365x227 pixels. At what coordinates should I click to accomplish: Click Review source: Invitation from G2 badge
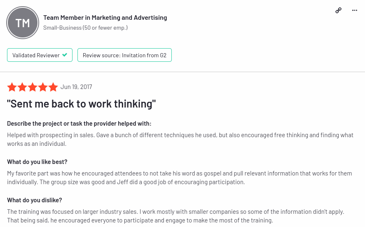pyautogui.click(x=124, y=55)
